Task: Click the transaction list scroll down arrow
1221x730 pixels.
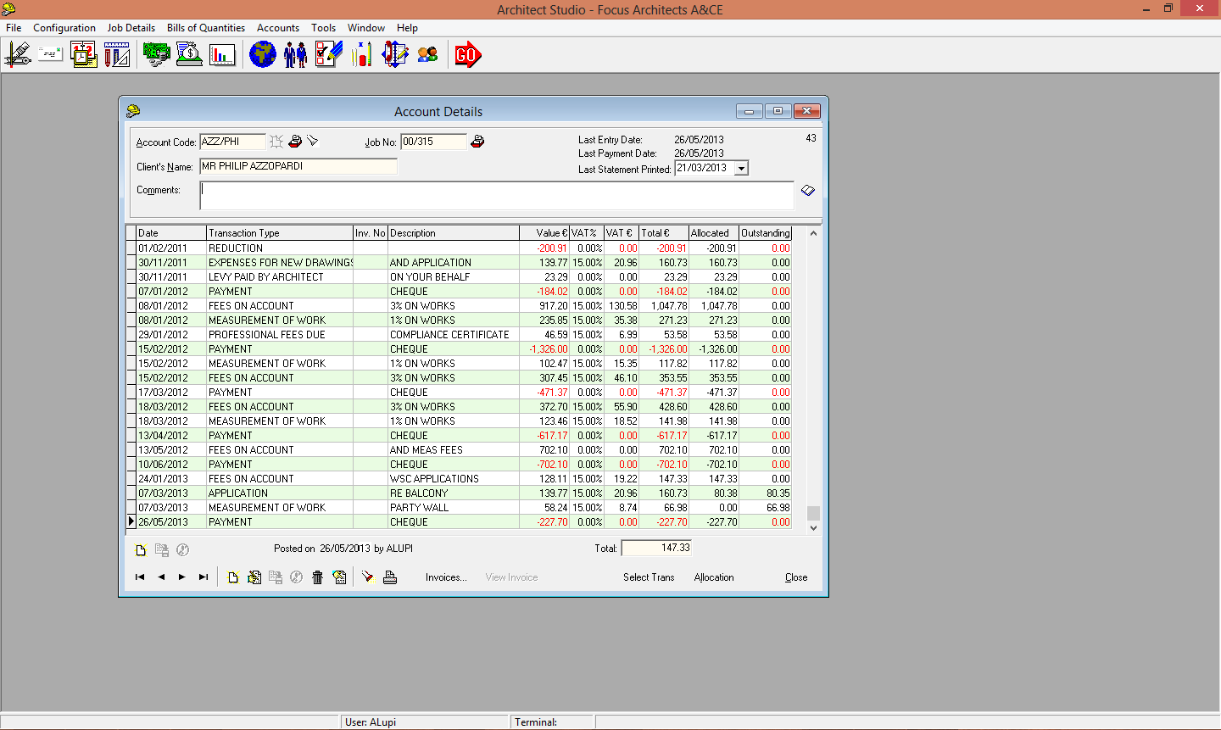Action: pos(813,527)
